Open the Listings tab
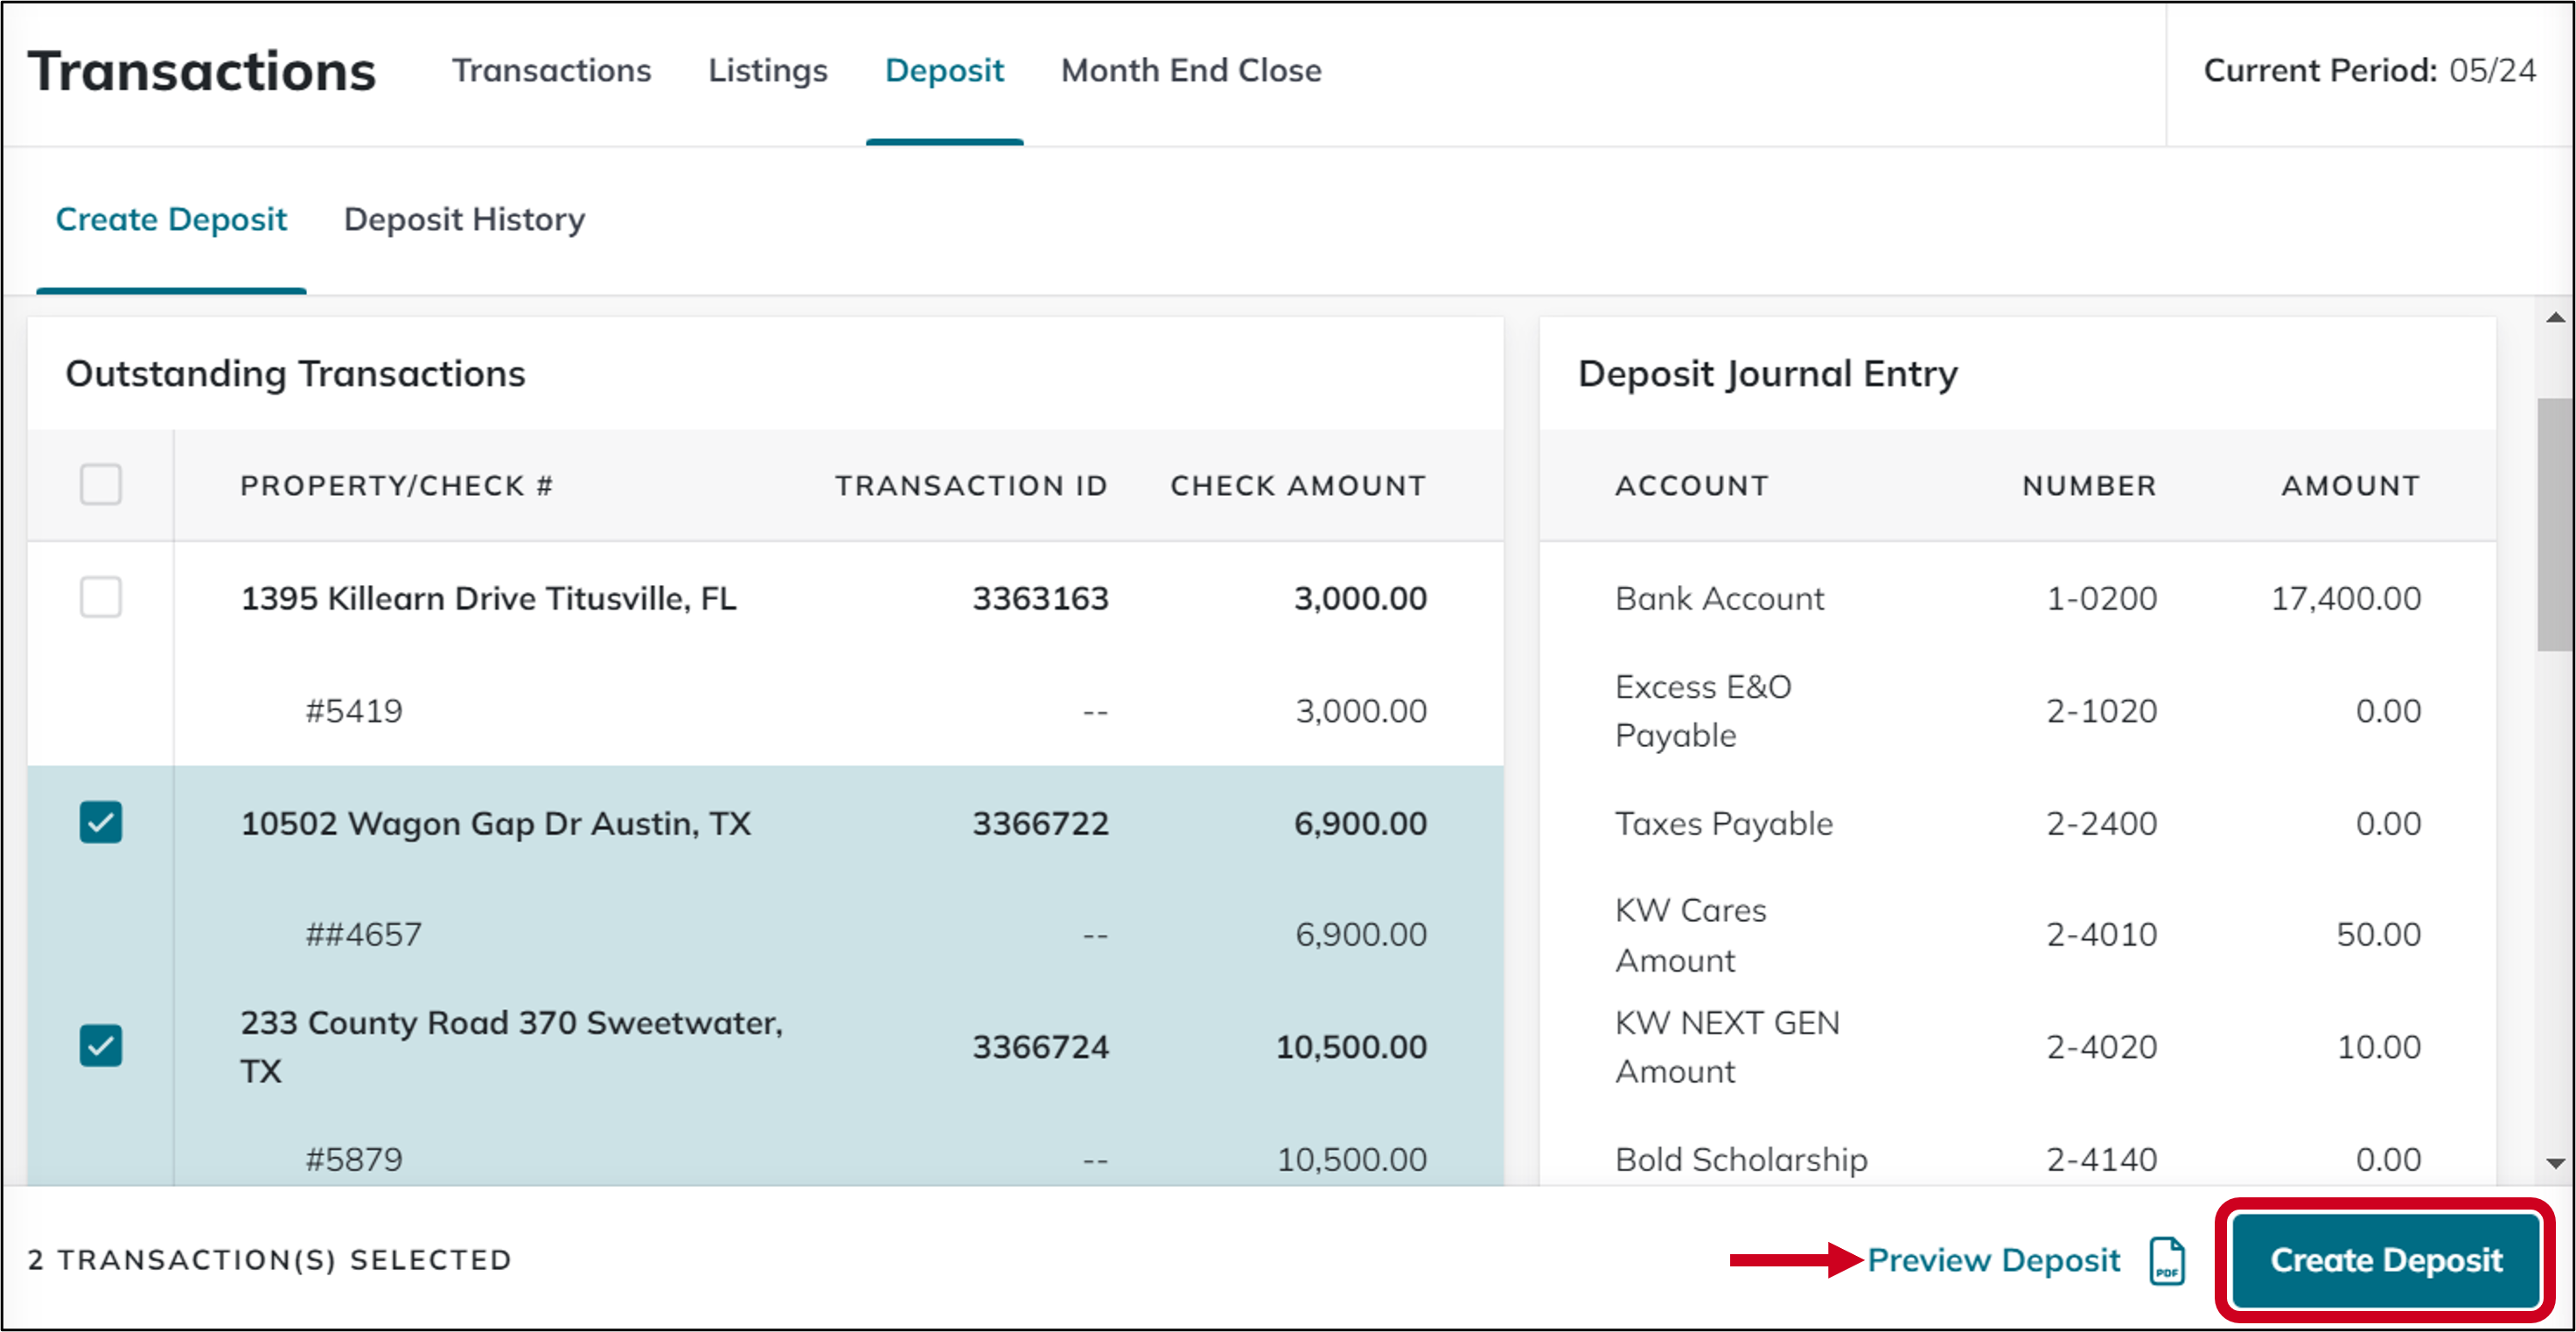 click(767, 70)
